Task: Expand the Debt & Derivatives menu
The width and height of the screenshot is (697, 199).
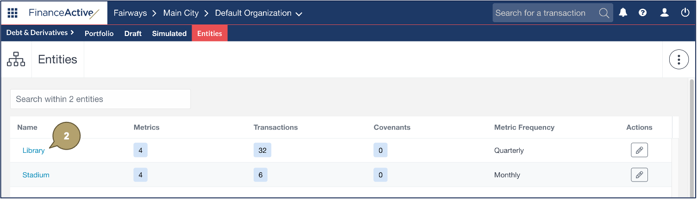Action: tap(40, 33)
